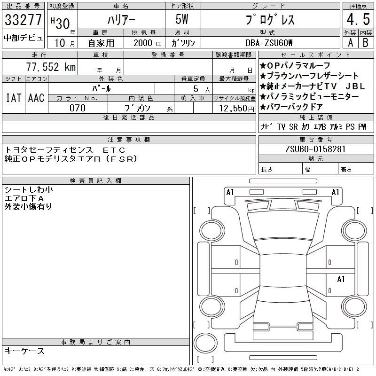The height and width of the screenshot is (376, 376).
Task: Click the 高さ dimension field
Action: 356,169
